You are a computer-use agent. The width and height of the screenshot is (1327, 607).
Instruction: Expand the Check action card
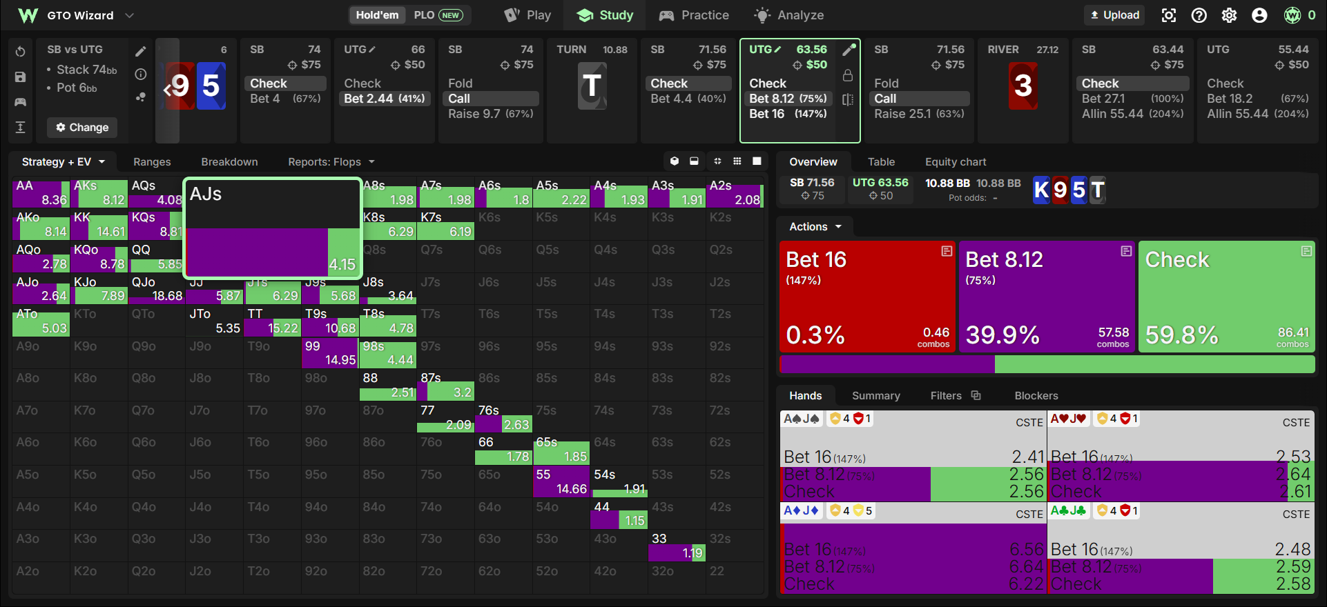point(1306,251)
